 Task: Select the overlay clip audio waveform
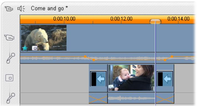131,98
